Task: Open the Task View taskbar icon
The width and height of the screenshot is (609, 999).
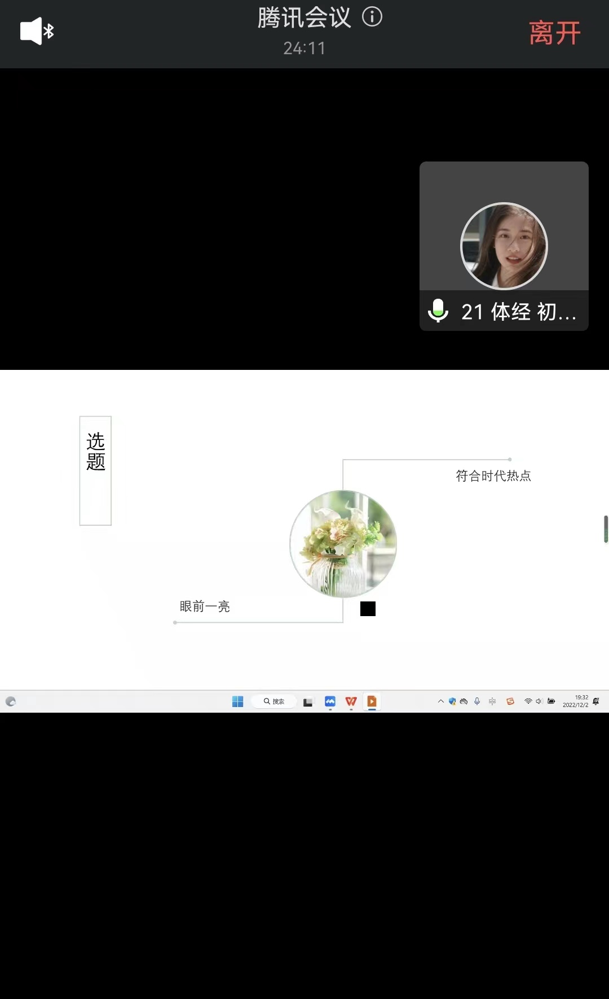Action: [x=308, y=702]
